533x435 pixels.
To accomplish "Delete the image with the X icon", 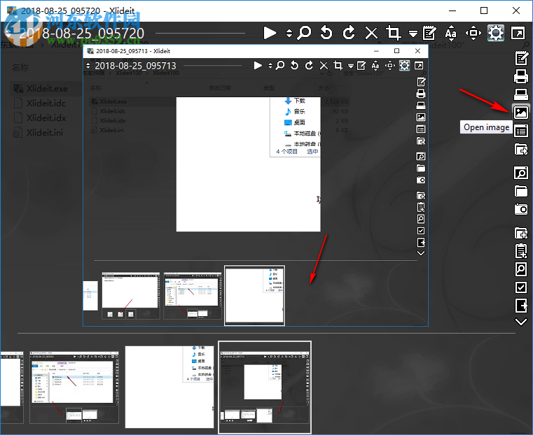I will point(371,33).
